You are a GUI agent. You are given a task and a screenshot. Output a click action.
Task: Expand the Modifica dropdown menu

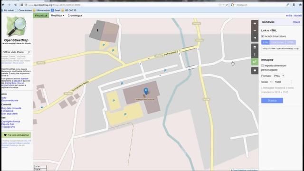pyautogui.click(x=57, y=15)
